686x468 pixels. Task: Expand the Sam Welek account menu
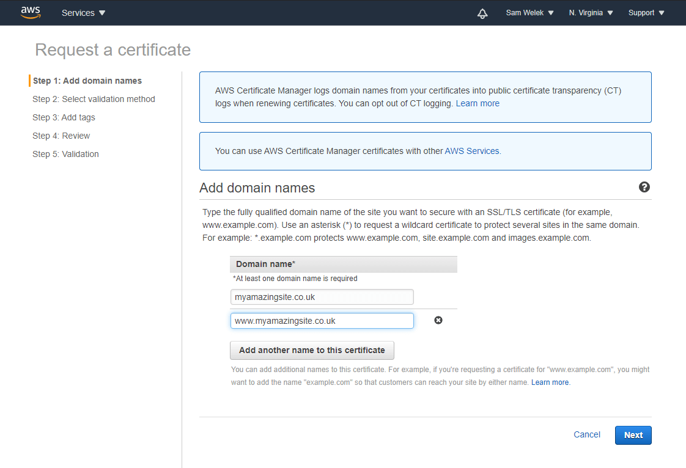530,13
